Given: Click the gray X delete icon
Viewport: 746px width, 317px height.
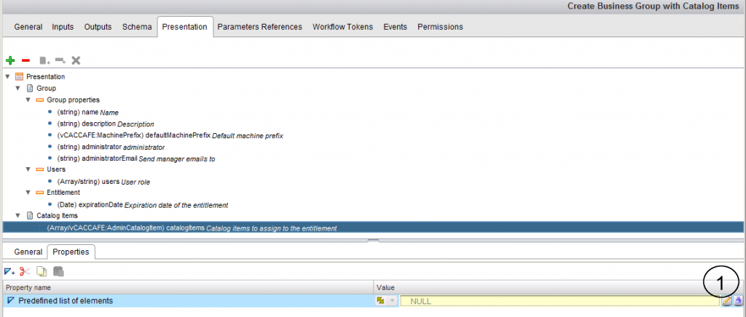Looking at the screenshot, I should click(x=76, y=60).
